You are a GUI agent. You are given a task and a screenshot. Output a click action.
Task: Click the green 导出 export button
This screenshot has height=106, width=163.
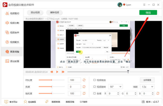click(148, 13)
